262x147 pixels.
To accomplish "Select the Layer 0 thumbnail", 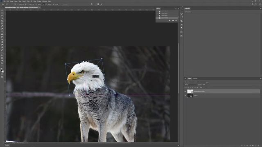I will click(x=190, y=96).
